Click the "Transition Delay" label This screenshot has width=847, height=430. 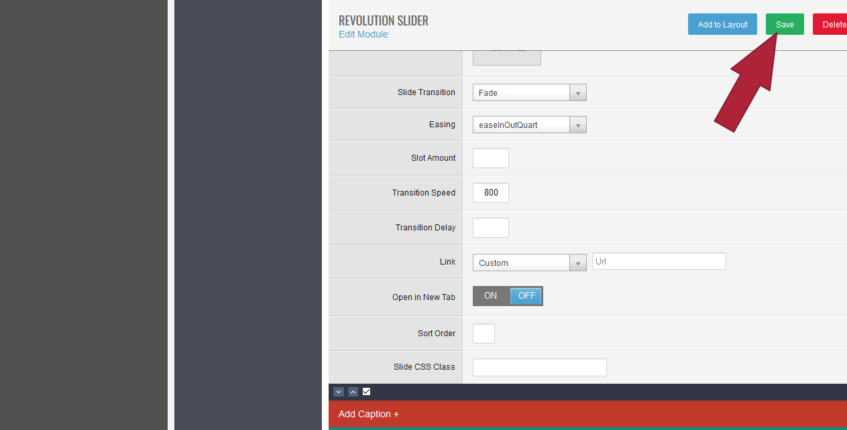[425, 228]
